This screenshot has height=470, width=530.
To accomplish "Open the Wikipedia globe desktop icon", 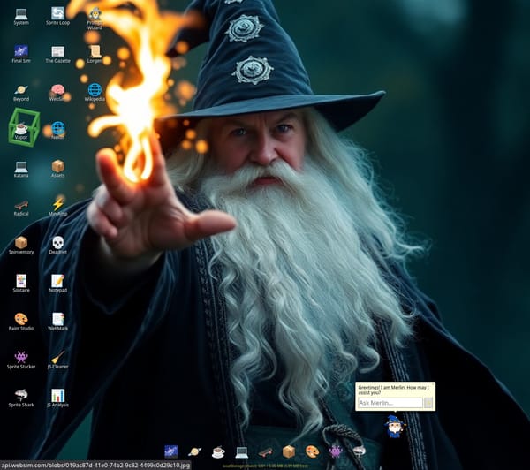I will click(x=95, y=94).
